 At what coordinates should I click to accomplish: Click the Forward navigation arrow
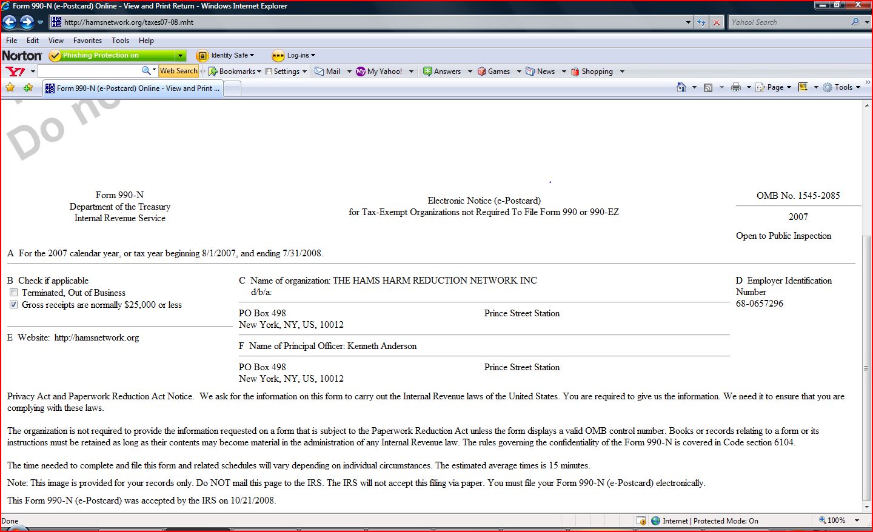[x=27, y=22]
